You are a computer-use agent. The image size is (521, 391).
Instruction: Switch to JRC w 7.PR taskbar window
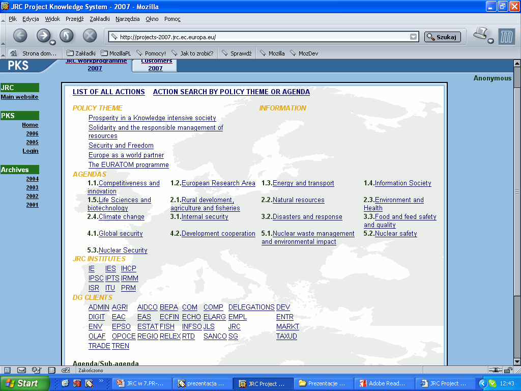coord(142,383)
